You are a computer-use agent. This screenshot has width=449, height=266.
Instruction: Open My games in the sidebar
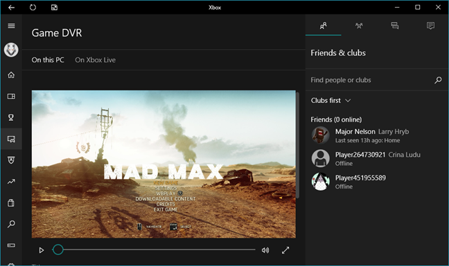(11, 96)
